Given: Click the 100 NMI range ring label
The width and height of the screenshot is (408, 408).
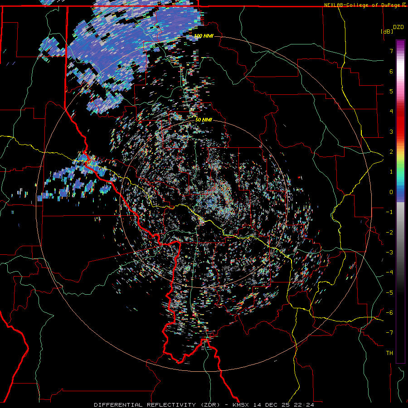Looking at the screenshot, I should coord(204,36).
